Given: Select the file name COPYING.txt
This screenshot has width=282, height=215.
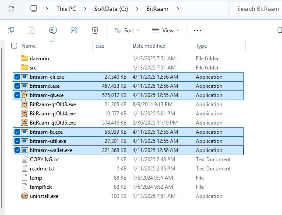Looking at the screenshot, I should [x=44, y=160].
